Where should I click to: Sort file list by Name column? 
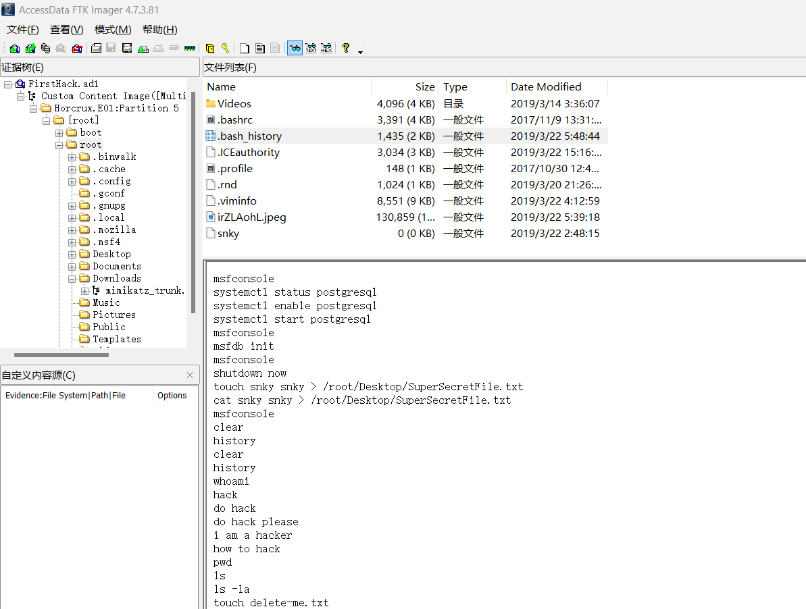point(287,87)
